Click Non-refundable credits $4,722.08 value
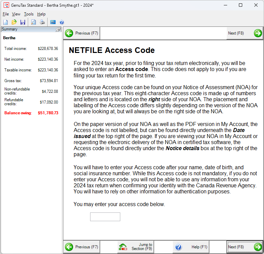Image resolution: width=264 pixels, height=254 pixels. [x=50, y=91]
